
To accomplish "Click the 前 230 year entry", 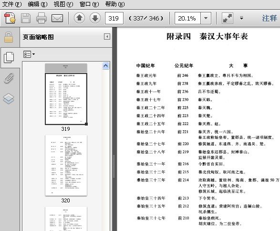I will pyautogui.click(x=183, y=100).
